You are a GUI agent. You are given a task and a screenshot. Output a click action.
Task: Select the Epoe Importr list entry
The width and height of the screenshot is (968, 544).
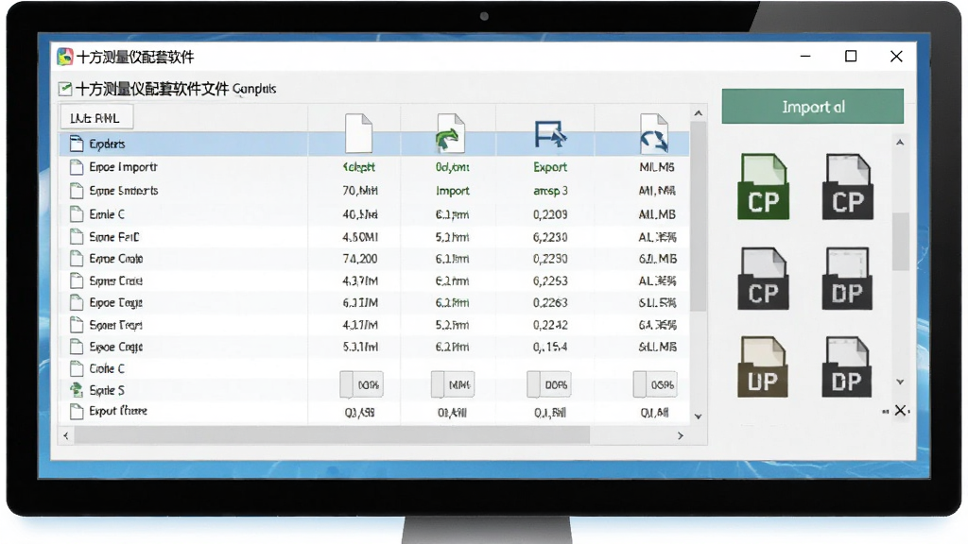(x=124, y=167)
